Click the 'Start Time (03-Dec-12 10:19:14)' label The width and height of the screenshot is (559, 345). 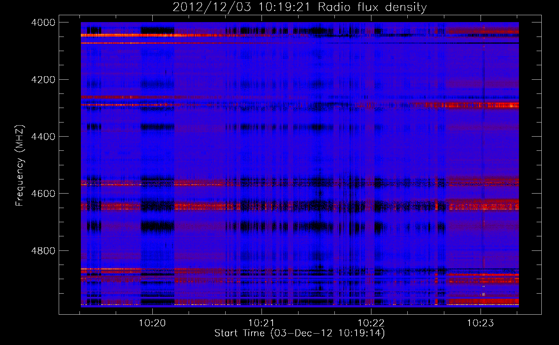(300, 333)
